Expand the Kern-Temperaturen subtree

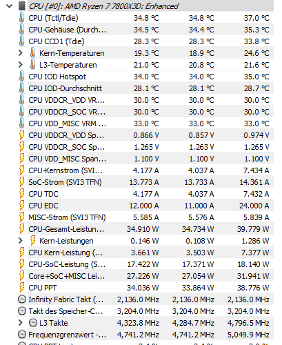pos(21,53)
